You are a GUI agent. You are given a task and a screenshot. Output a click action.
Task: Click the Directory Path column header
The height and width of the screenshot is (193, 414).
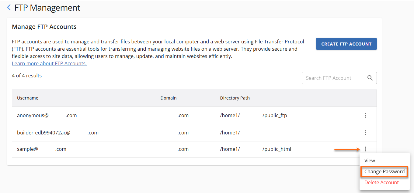tap(235, 98)
